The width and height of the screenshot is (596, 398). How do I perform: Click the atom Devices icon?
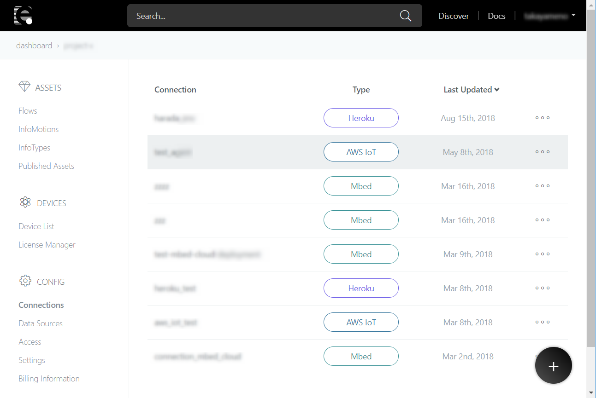coord(25,202)
